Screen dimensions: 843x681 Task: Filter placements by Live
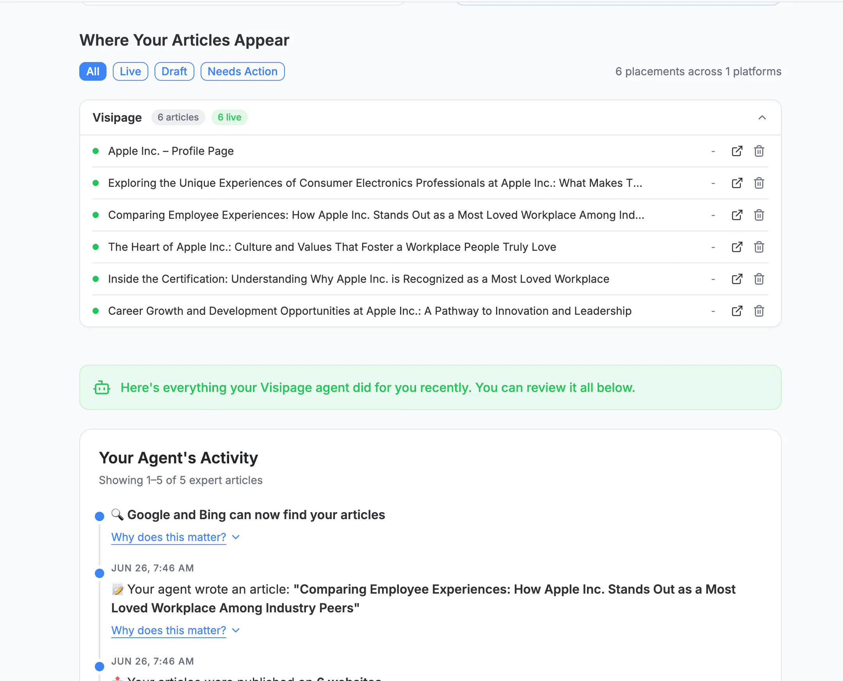(x=130, y=71)
